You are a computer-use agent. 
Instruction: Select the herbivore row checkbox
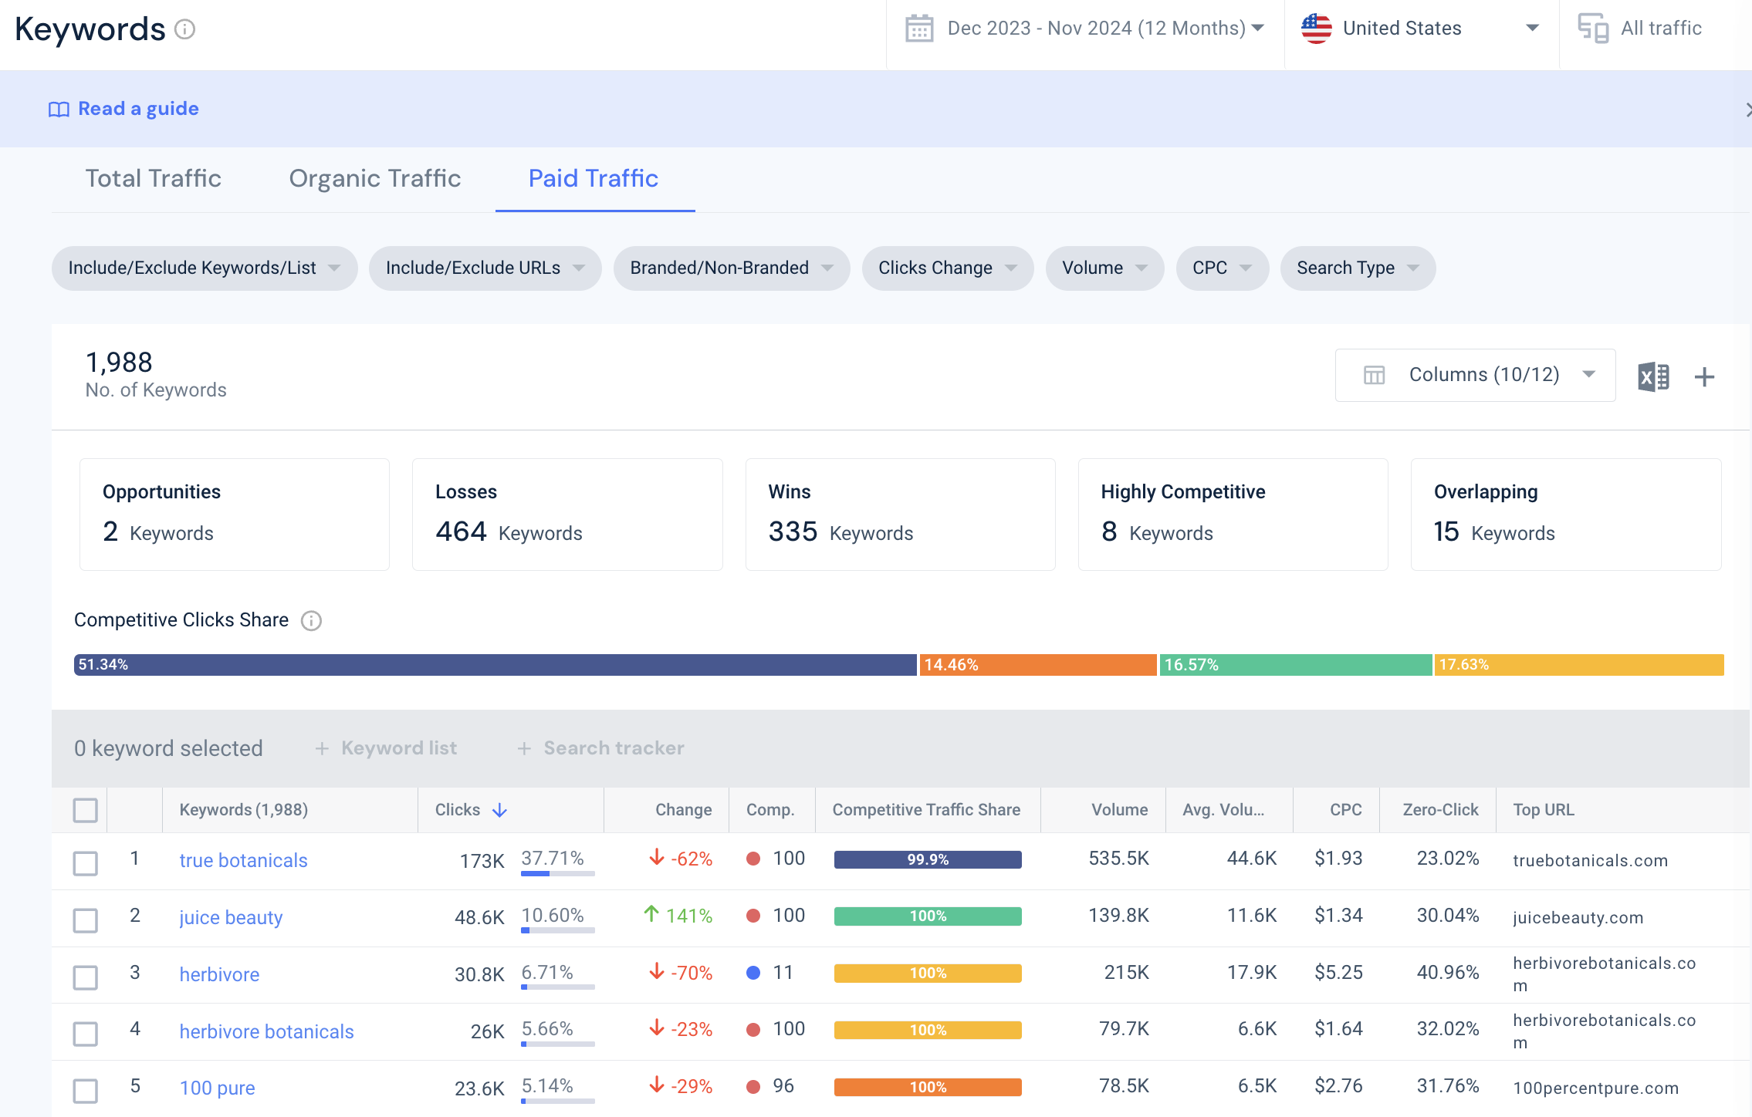tap(86, 976)
